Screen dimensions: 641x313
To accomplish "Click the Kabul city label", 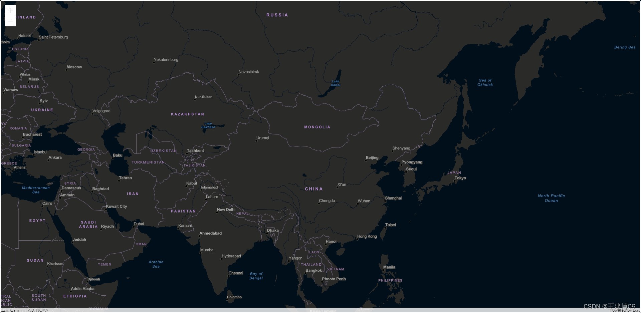I will click(x=192, y=184).
